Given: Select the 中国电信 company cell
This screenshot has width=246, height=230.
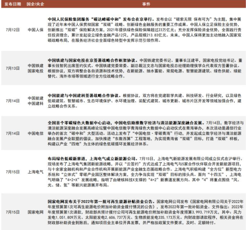Looking at the screenshot, I should click(x=35, y=133).
